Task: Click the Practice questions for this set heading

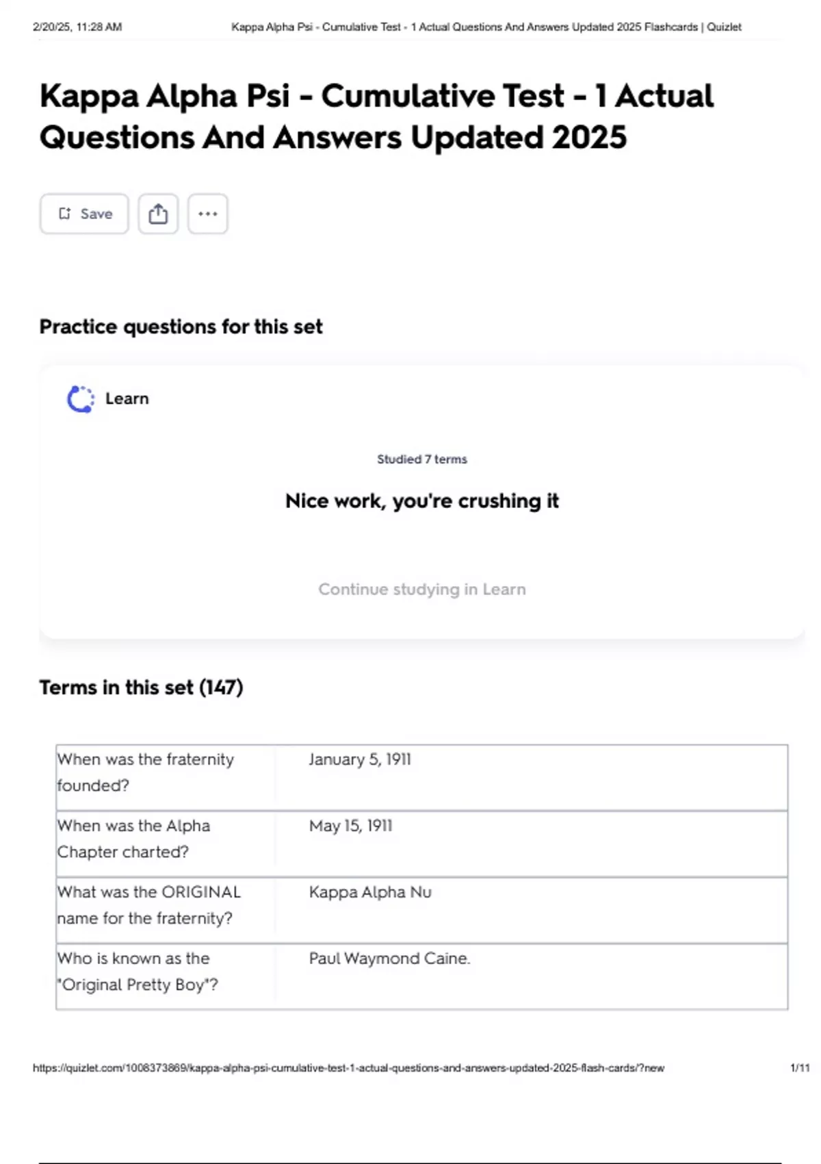Action: tap(181, 327)
